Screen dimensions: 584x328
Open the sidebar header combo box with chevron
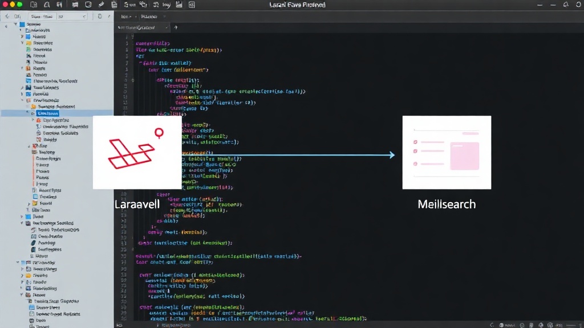72,17
